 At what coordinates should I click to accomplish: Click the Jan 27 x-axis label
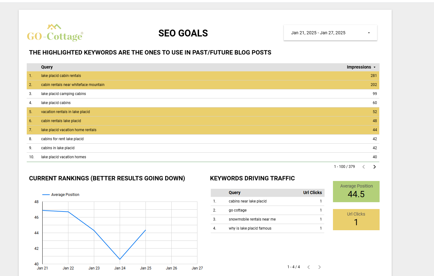point(197,268)
